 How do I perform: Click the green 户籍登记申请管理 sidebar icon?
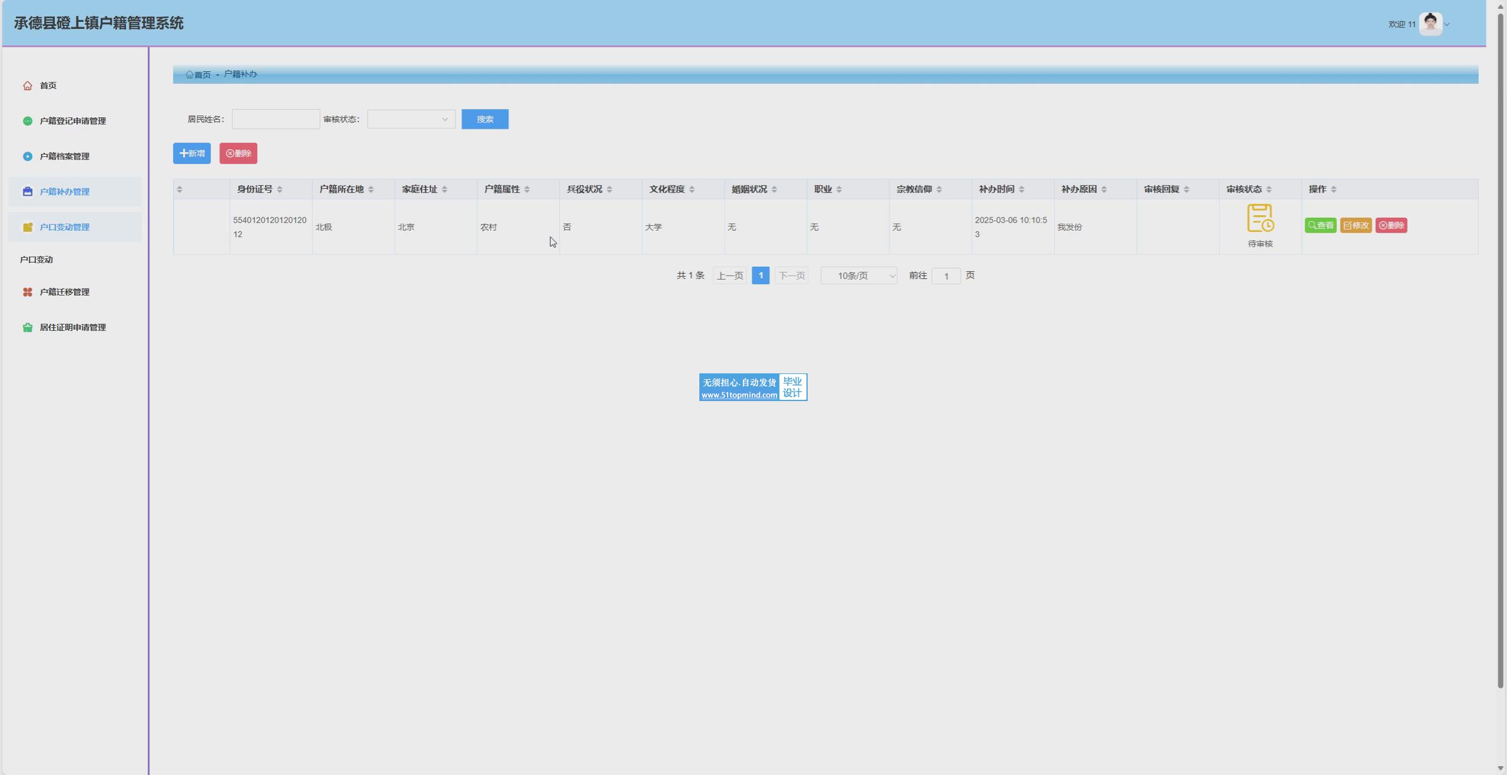28,121
